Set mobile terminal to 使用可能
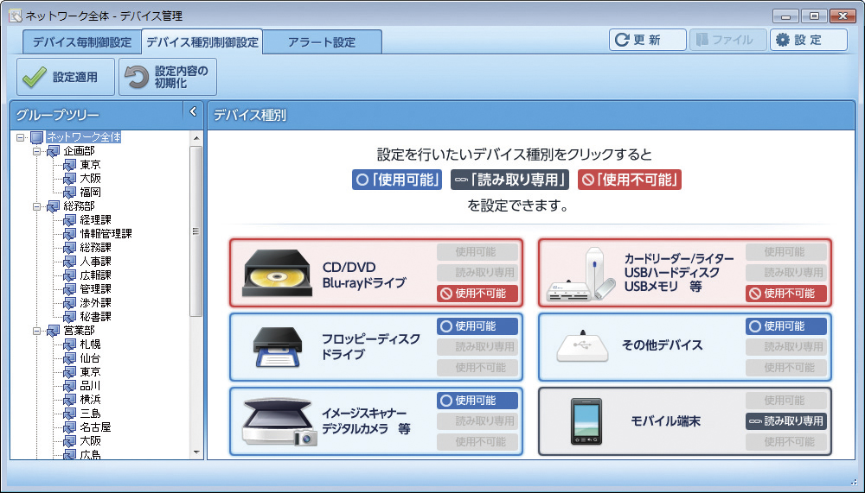 click(786, 401)
